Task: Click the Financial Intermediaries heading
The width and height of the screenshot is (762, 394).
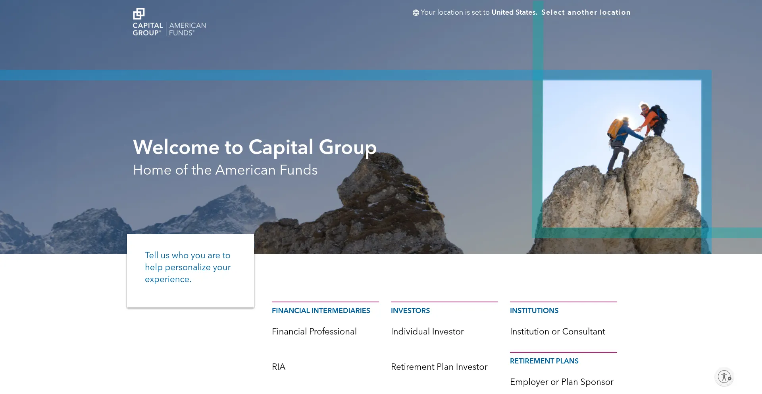Action: 321,311
